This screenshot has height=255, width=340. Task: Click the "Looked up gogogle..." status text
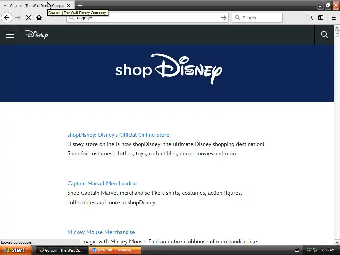coord(18,242)
